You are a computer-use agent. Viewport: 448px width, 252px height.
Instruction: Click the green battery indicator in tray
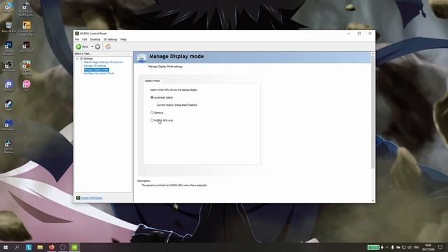(x=373, y=247)
